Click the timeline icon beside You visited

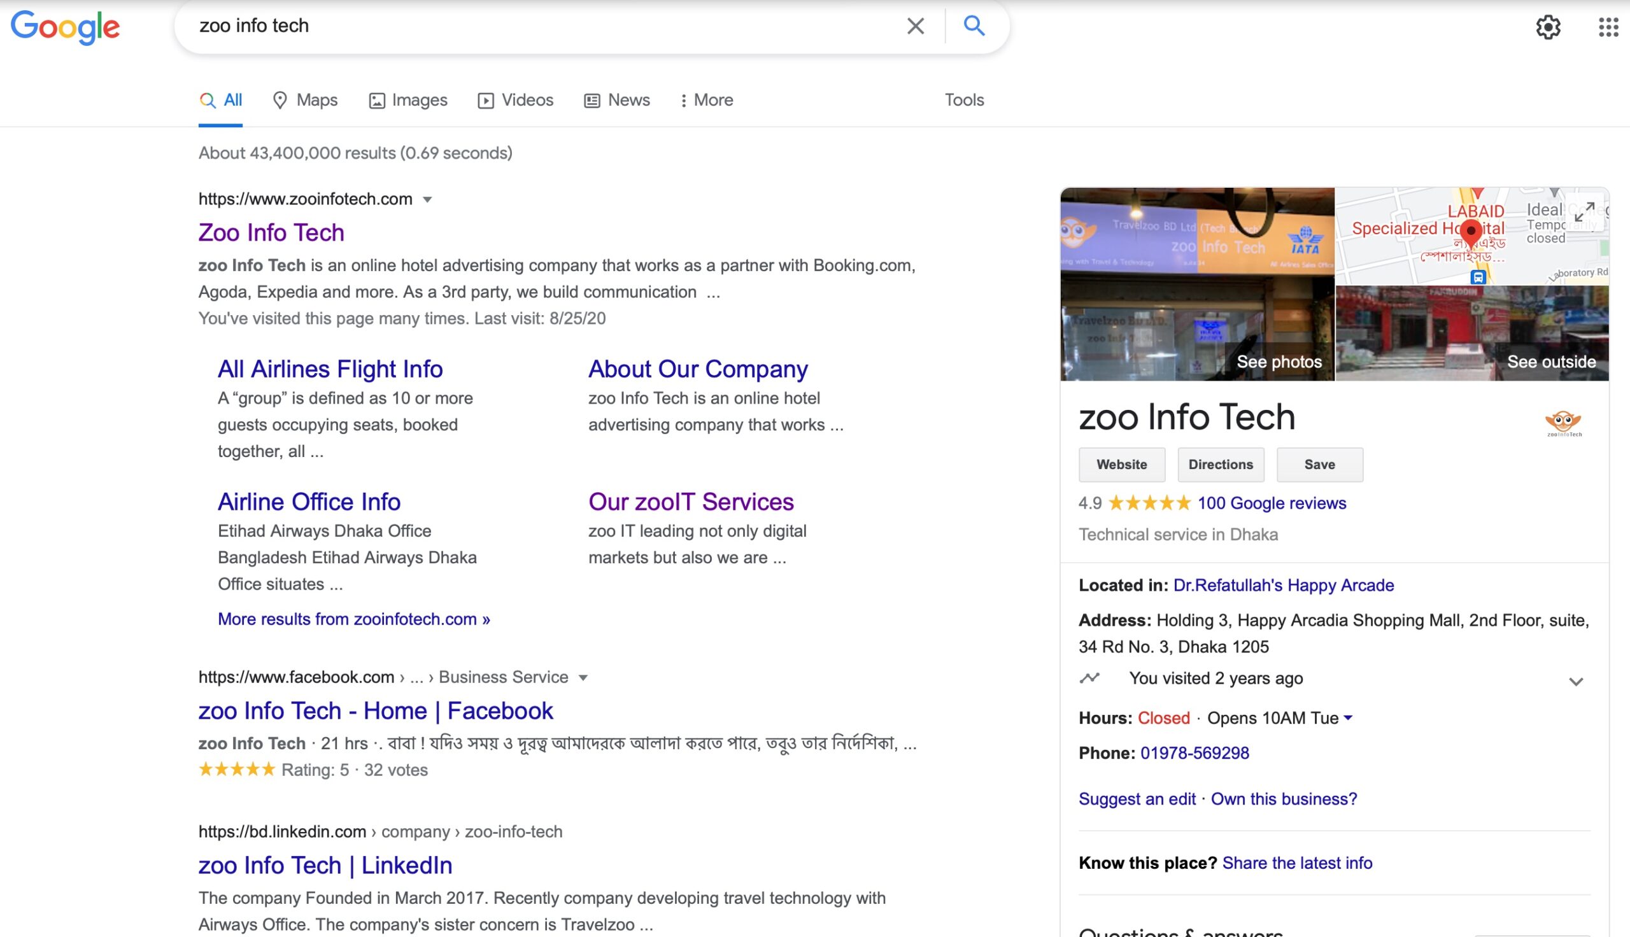click(x=1089, y=678)
